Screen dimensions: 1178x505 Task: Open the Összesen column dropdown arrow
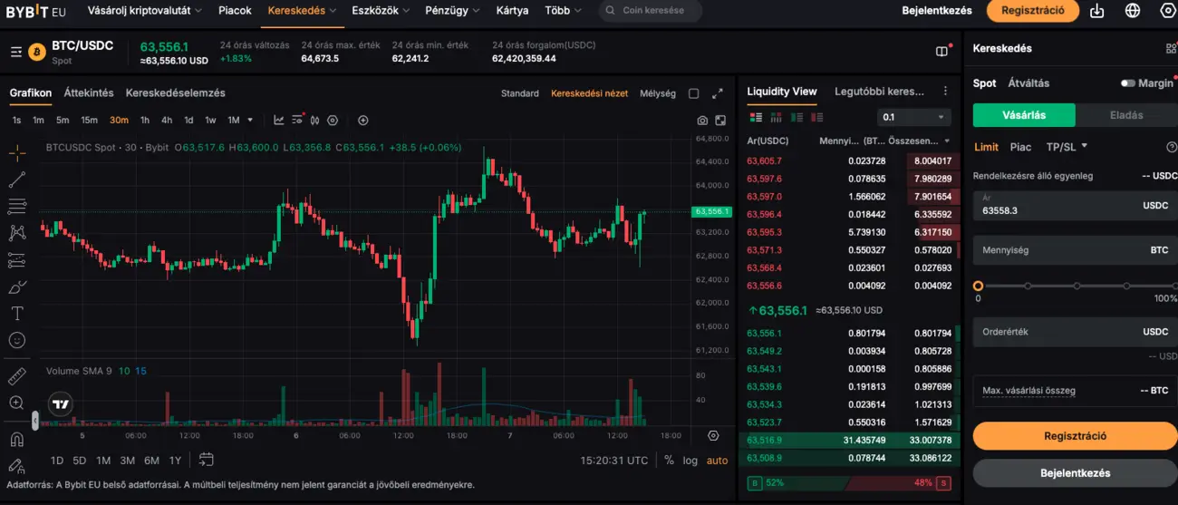[x=948, y=141]
